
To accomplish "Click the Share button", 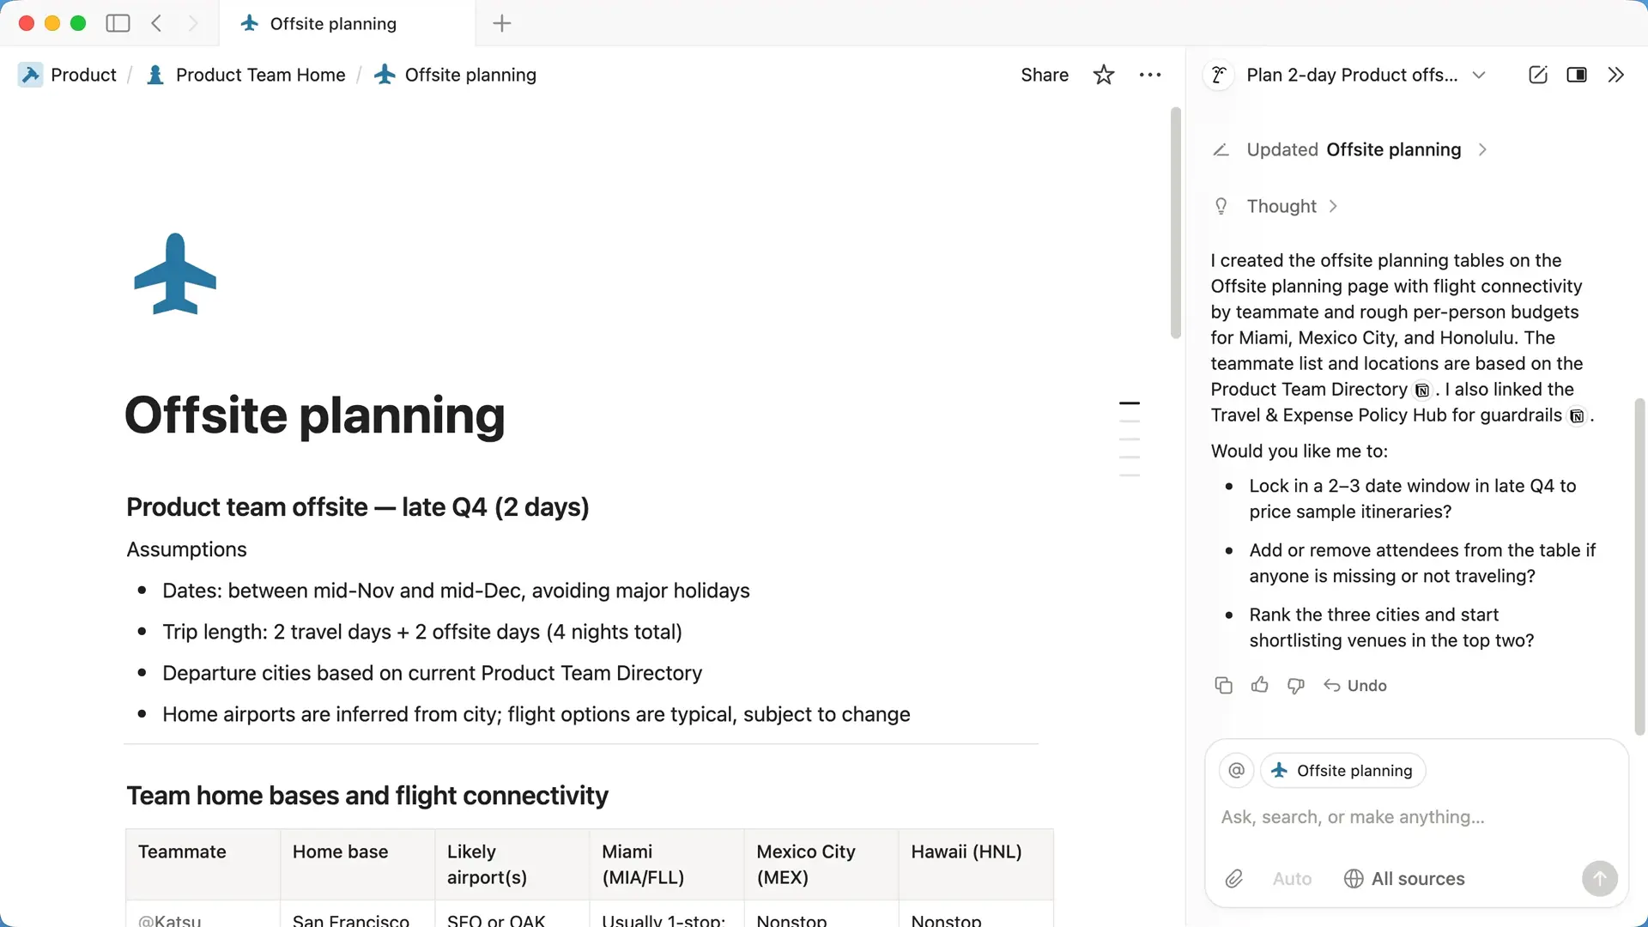I will pyautogui.click(x=1044, y=75).
